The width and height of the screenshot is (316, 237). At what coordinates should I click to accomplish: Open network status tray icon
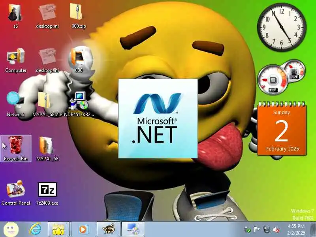tap(266, 229)
